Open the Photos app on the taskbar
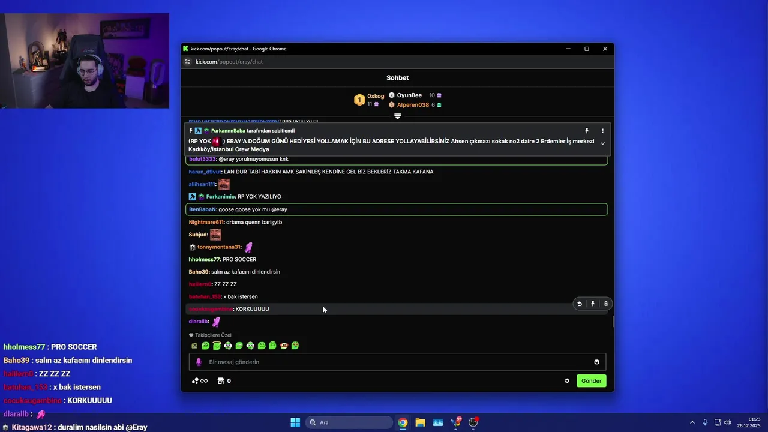 point(437,422)
